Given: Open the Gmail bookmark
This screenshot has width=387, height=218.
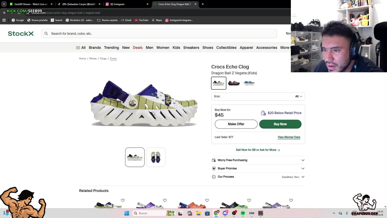Looking at the screenshot, I should click(126, 20).
